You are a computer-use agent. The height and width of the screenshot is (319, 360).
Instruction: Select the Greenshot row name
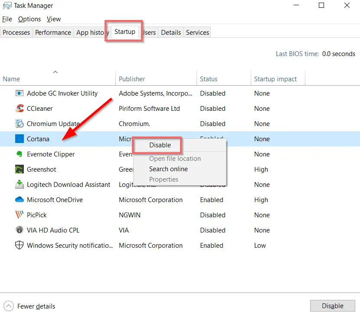(x=41, y=169)
